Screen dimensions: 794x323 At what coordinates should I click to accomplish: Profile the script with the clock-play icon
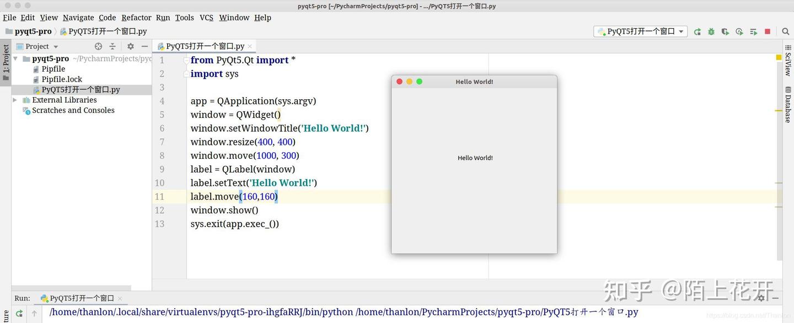pyautogui.click(x=739, y=31)
